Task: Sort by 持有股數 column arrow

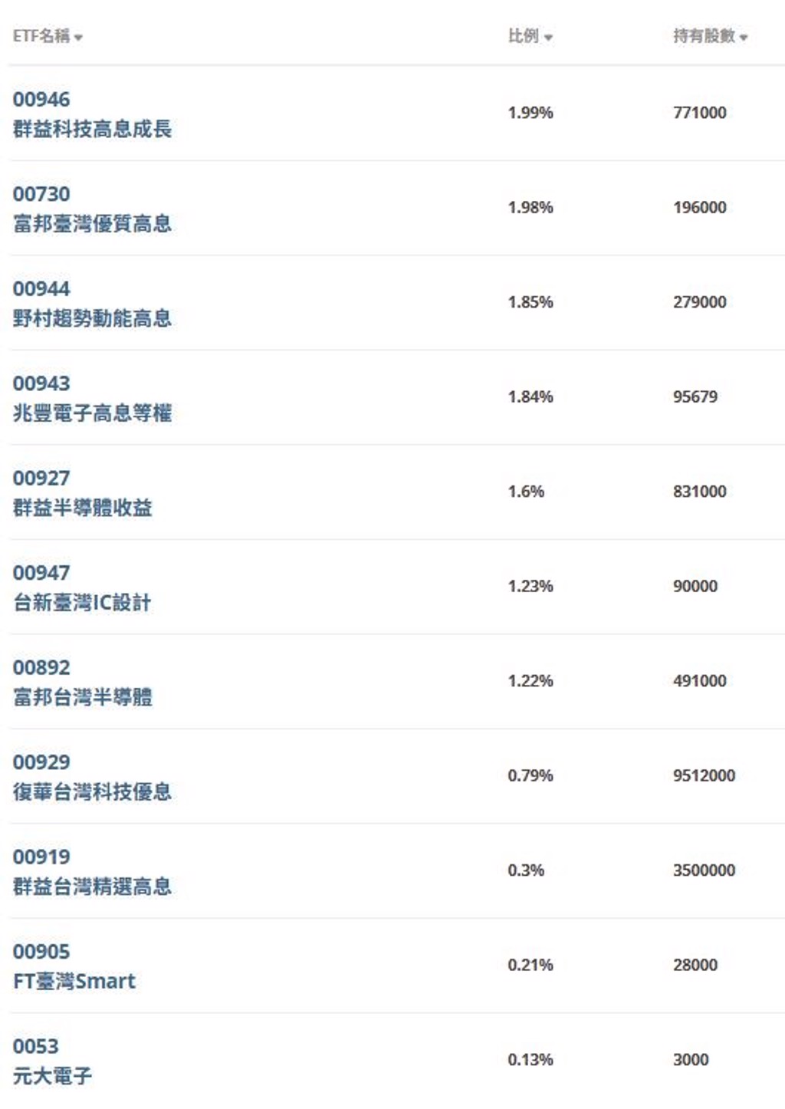Action: pyautogui.click(x=744, y=38)
